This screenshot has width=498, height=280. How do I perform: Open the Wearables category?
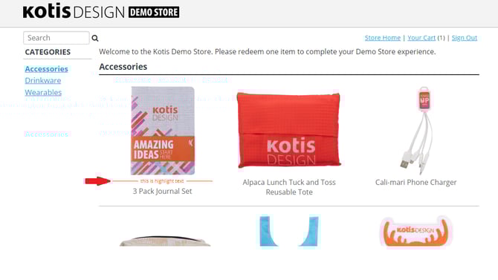(x=43, y=92)
